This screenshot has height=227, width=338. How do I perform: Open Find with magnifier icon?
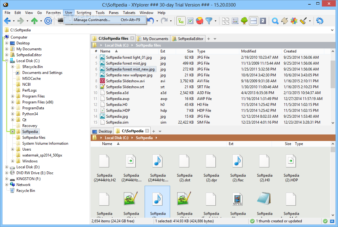tap(275, 21)
